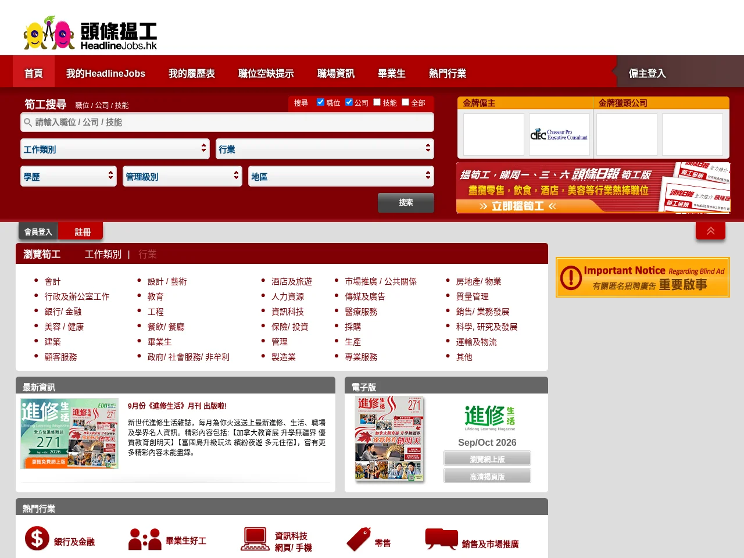This screenshot has width=744, height=558.
Task: Open the 顧客服務 category link
Action: coord(61,357)
